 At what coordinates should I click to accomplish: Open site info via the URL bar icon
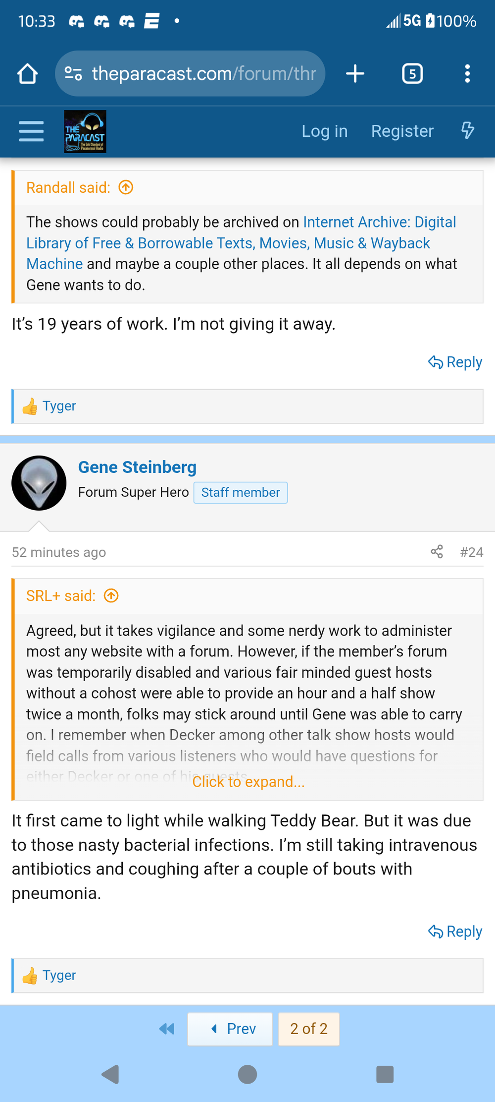[x=72, y=73]
